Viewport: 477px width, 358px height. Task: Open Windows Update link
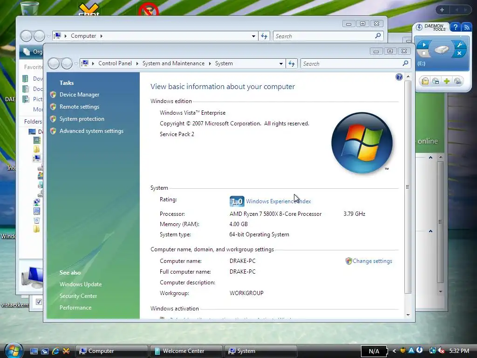81,284
